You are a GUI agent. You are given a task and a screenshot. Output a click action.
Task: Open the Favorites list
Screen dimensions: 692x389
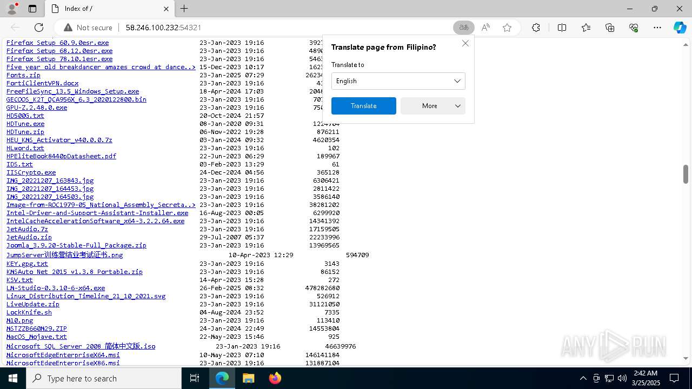click(x=586, y=28)
